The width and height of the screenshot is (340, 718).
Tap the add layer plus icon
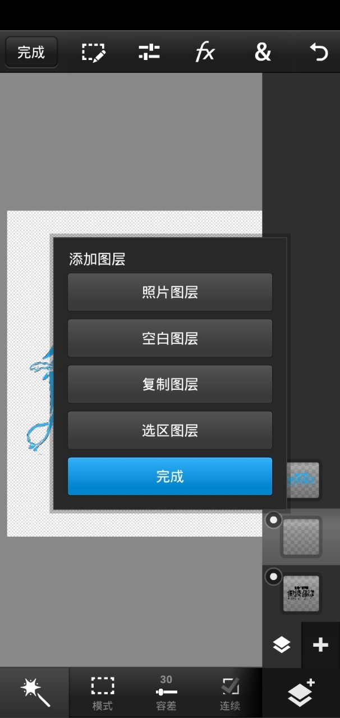pyautogui.click(x=320, y=645)
